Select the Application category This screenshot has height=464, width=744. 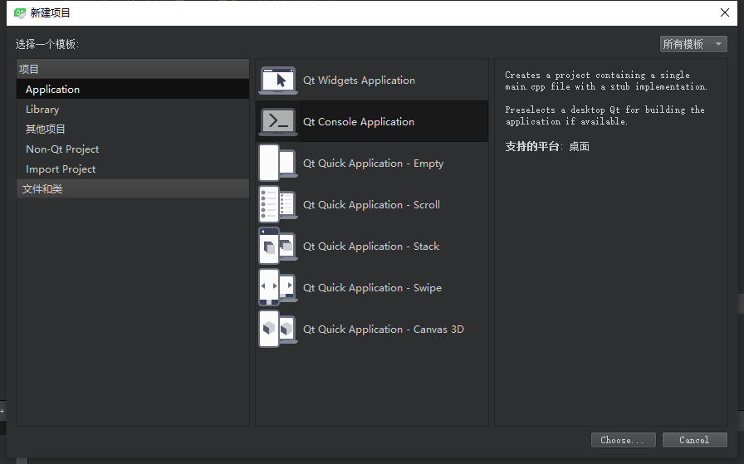tap(133, 89)
